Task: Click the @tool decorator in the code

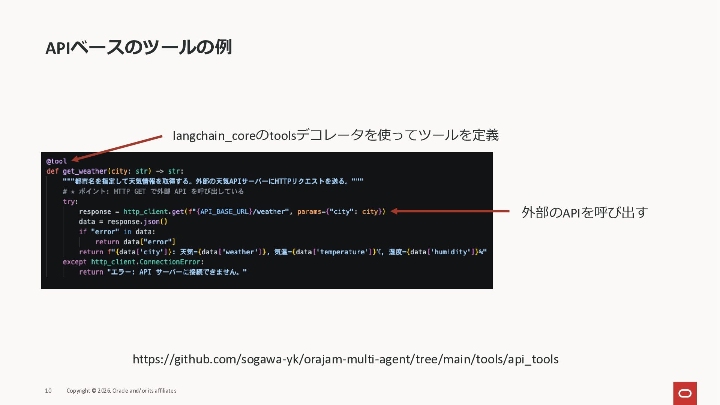Action: coord(57,161)
